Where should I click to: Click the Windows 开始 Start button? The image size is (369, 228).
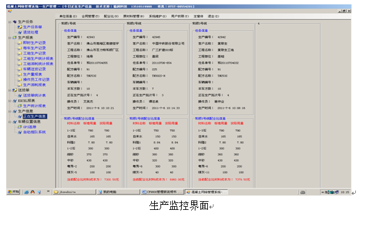(x=14, y=192)
